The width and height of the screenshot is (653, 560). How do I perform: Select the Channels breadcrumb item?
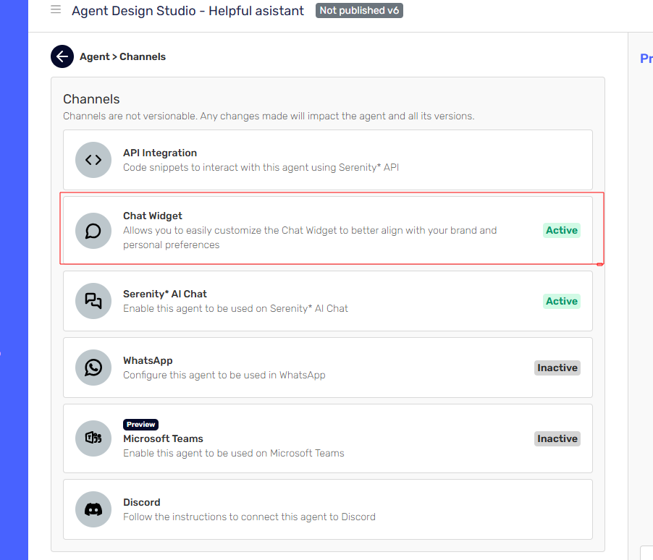coord(142,56)
